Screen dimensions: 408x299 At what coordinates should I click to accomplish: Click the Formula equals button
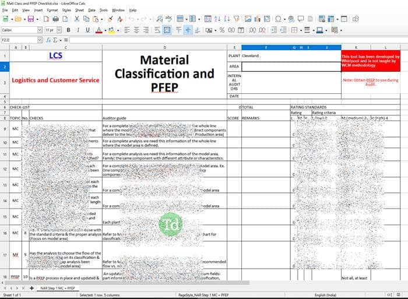(66, 40)
